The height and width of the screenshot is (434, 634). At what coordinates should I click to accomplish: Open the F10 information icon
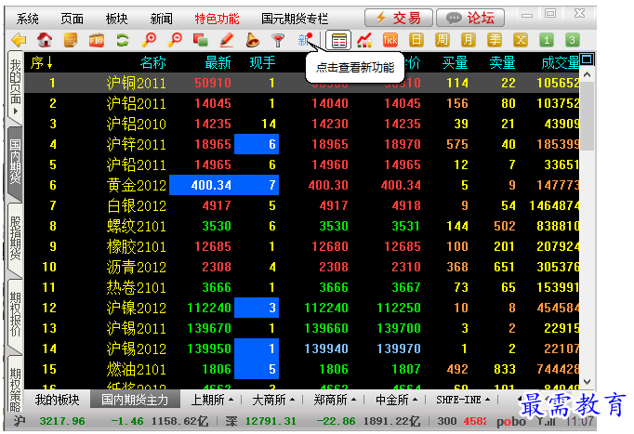[x=96, y=40]
